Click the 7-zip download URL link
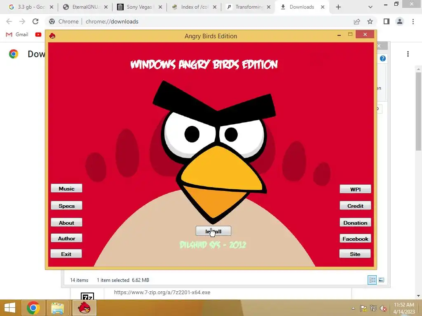The width and height of the screenshot is (422, 316). click(x=162, y=293)
